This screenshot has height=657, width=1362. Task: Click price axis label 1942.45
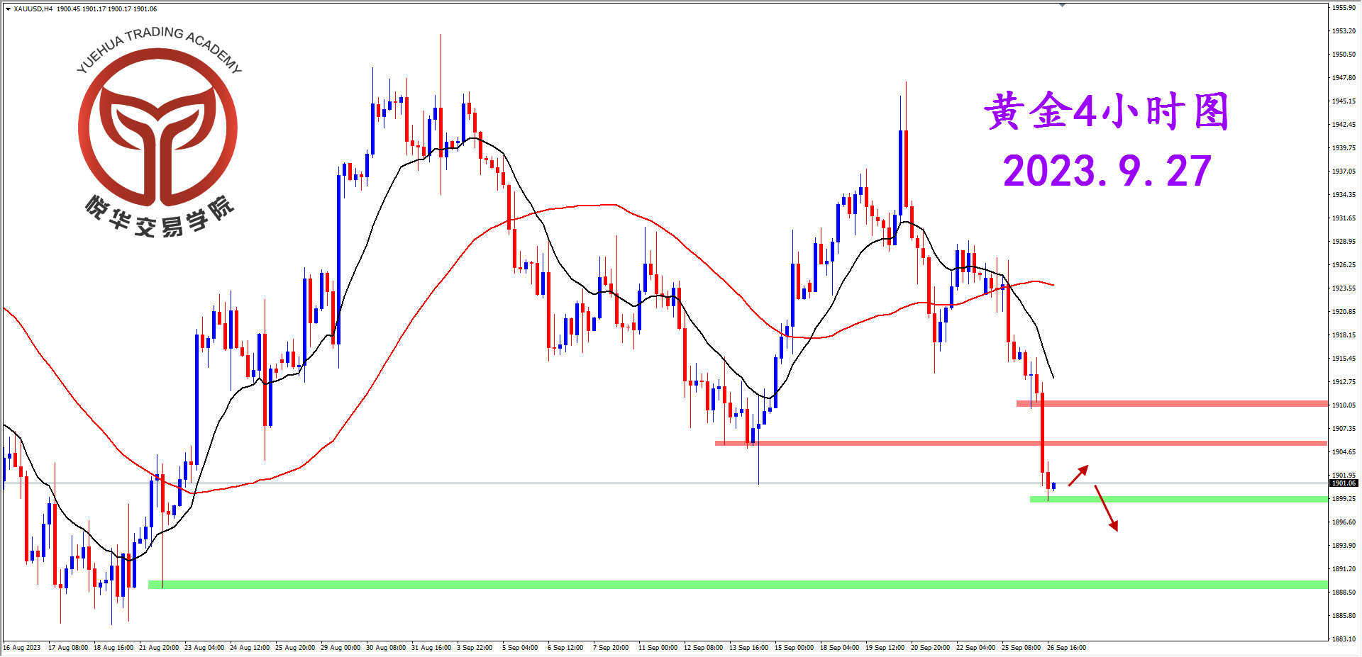tap(1344, 125)
